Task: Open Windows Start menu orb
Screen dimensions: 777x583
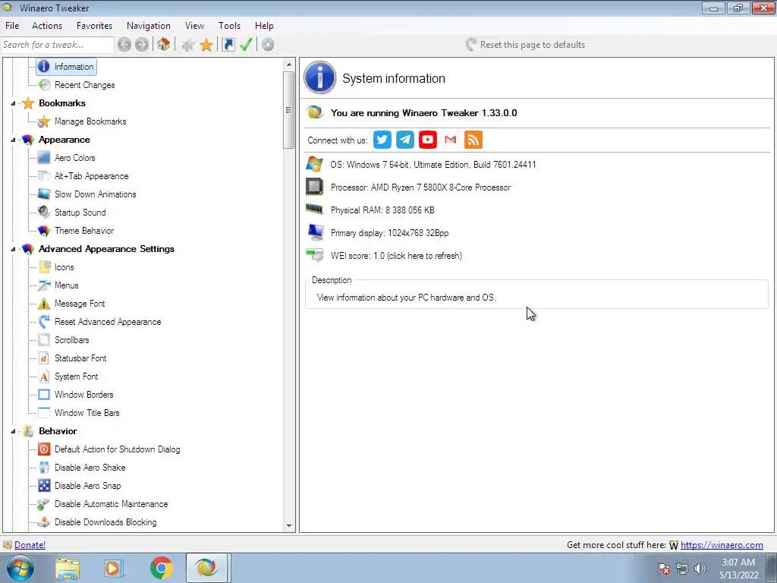Action: click(x=20, y=568)
